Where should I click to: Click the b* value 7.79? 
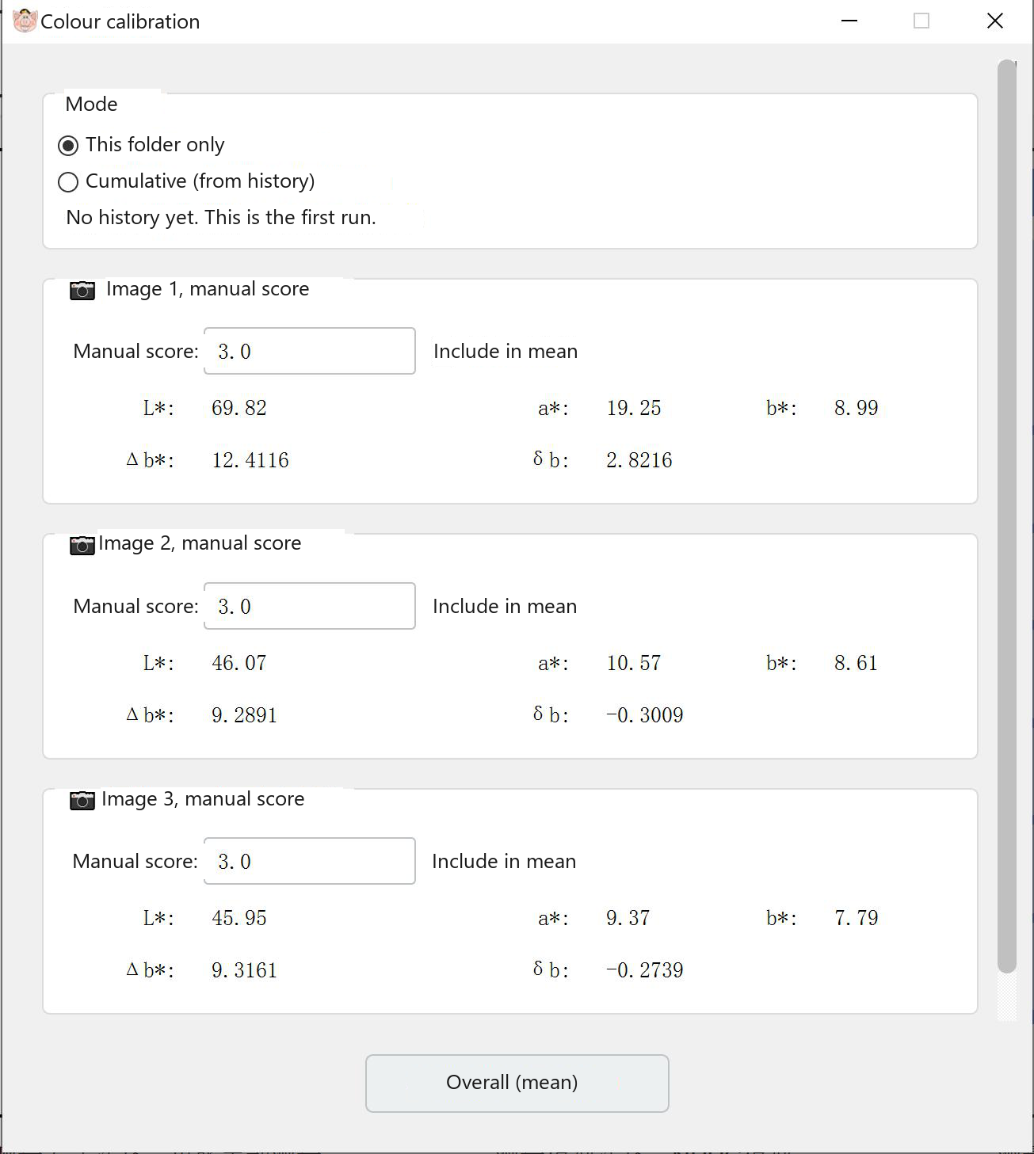857,918
